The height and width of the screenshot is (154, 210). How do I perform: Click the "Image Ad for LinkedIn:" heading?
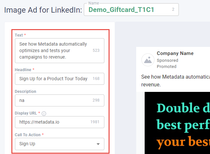43,10
